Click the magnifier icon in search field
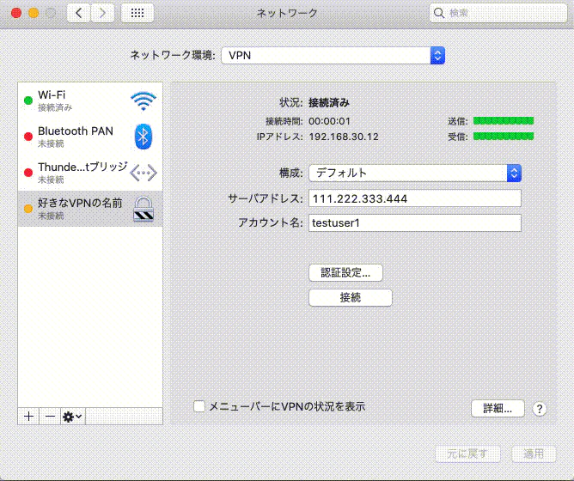 pos(438,13)
